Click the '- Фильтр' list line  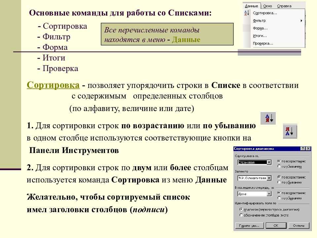pos(54,37)
